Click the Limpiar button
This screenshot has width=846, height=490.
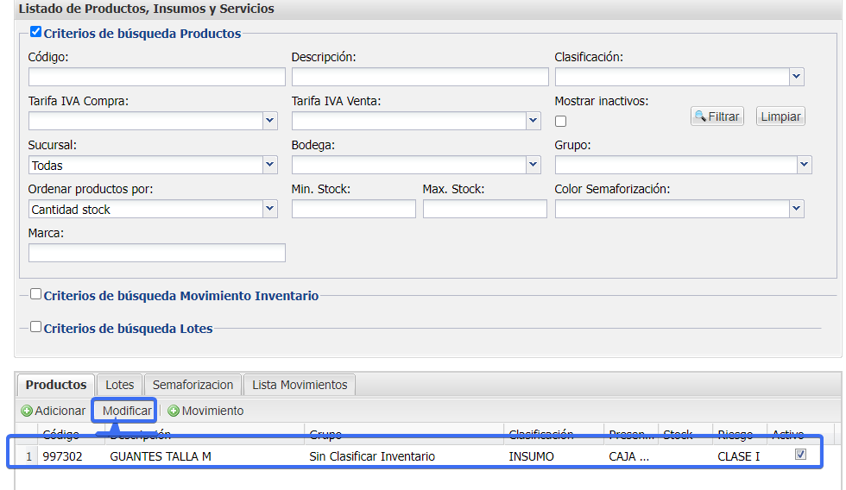click(x=780, y=116)
